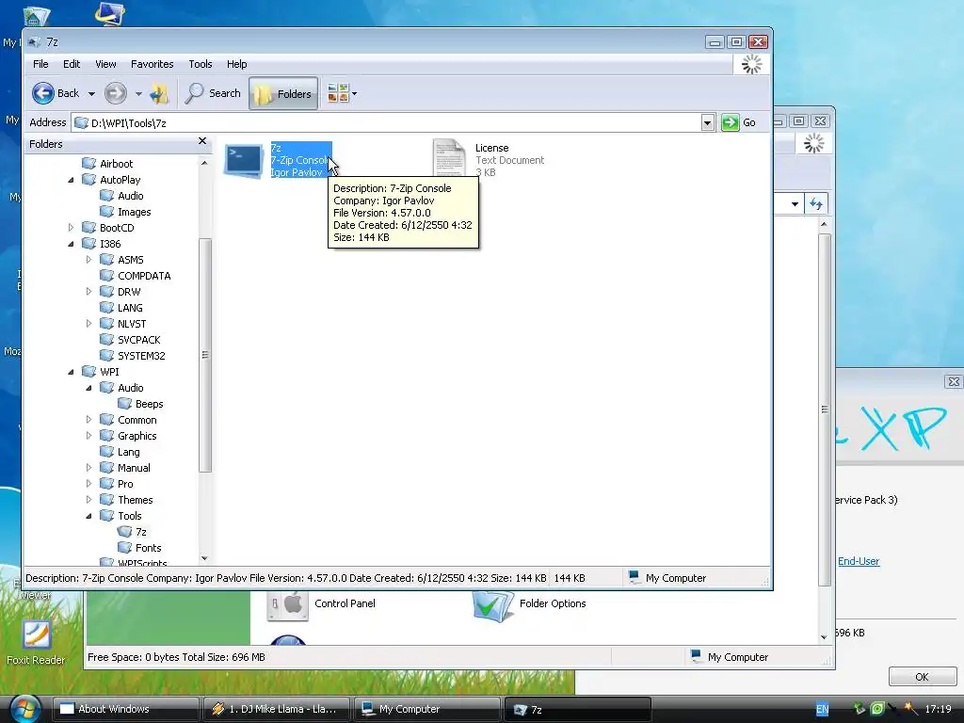Click the folder tree scroll down arrow

coord(204,558)
